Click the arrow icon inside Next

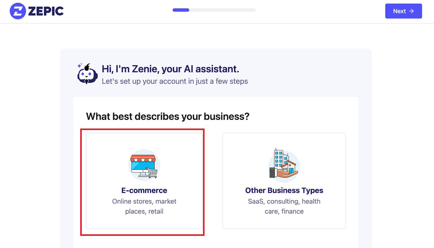(x=412, y=11)
